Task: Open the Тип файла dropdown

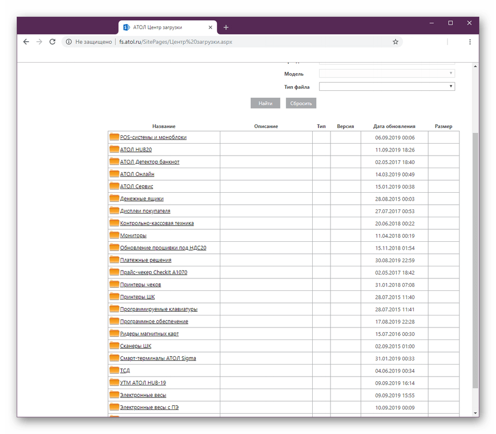Action: [x=387, y=86]
